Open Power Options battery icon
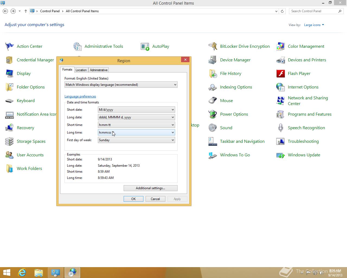 tap(213, 114)
